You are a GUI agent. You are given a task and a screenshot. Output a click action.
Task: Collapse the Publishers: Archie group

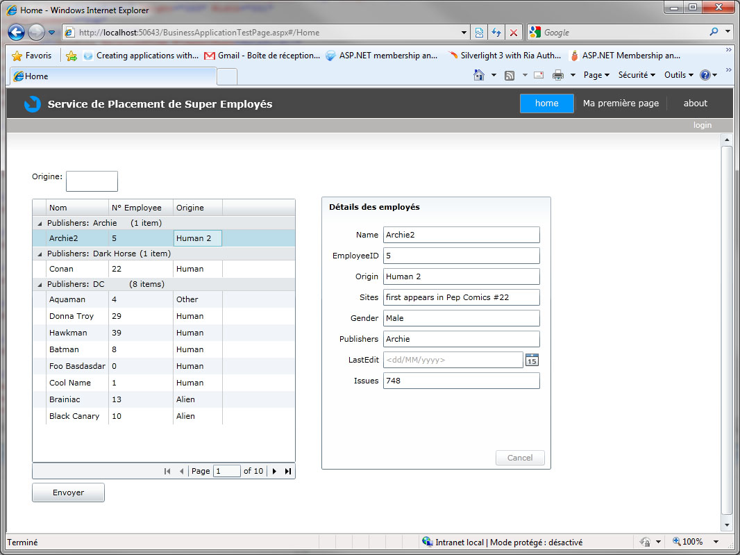[40, 224]
